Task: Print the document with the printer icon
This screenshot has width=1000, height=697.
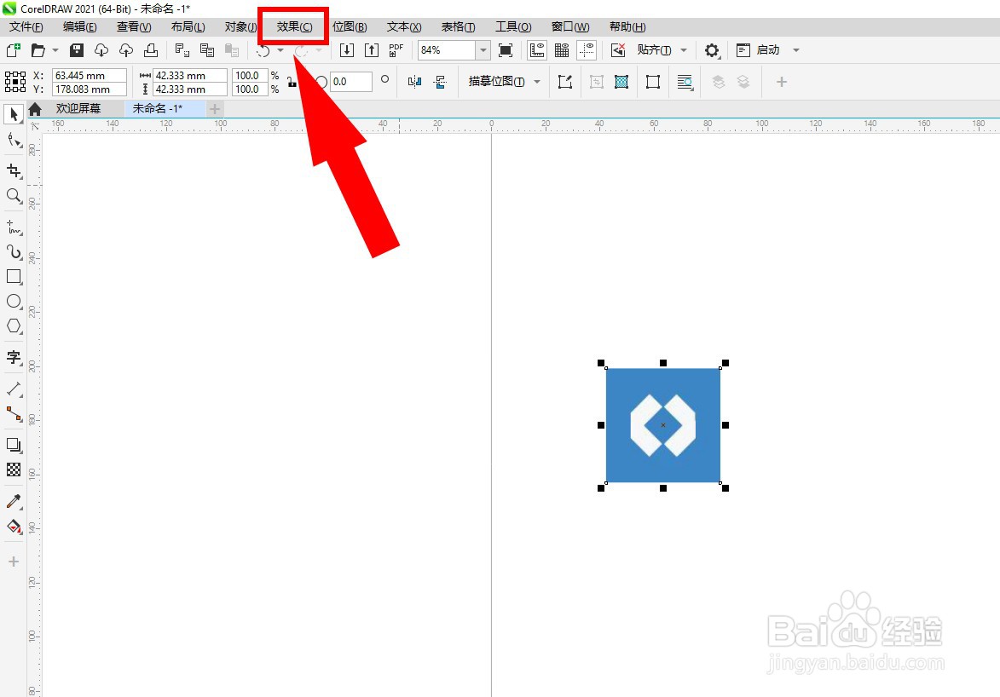Action: tap(151, 49)
